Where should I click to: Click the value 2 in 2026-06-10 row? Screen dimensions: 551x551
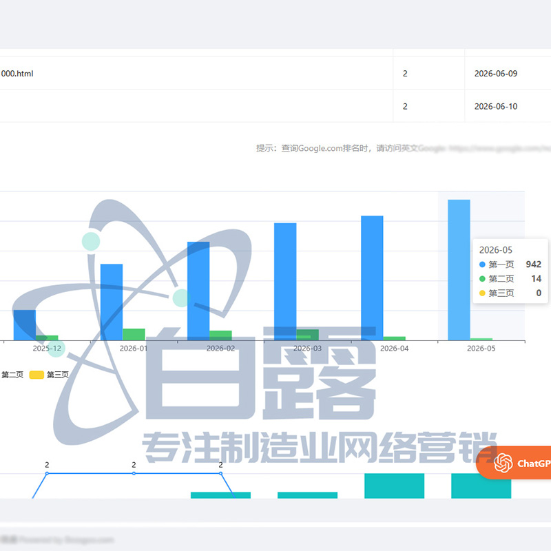pyautogui.click(x=405, y=106)
